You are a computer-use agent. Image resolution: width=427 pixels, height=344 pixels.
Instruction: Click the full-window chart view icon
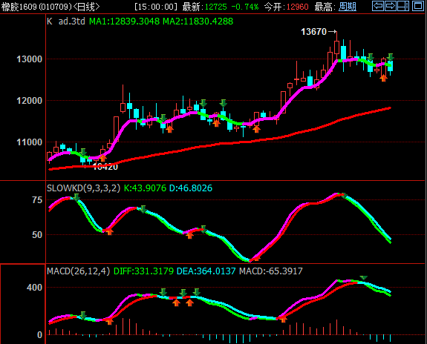[418, 6]
